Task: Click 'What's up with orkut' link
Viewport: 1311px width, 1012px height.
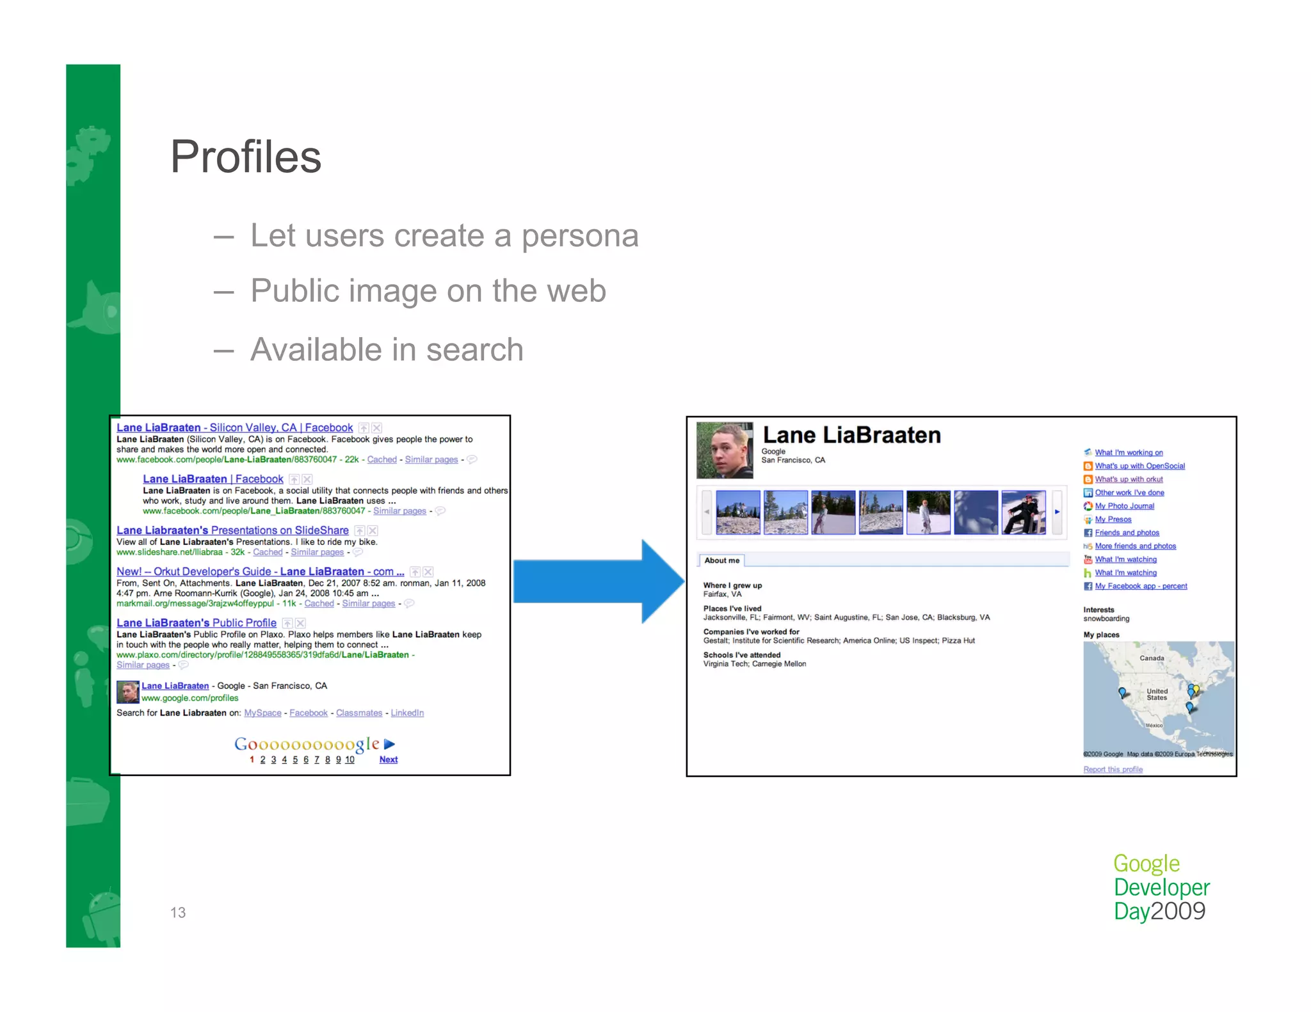Action: [x=1129, y=479]
